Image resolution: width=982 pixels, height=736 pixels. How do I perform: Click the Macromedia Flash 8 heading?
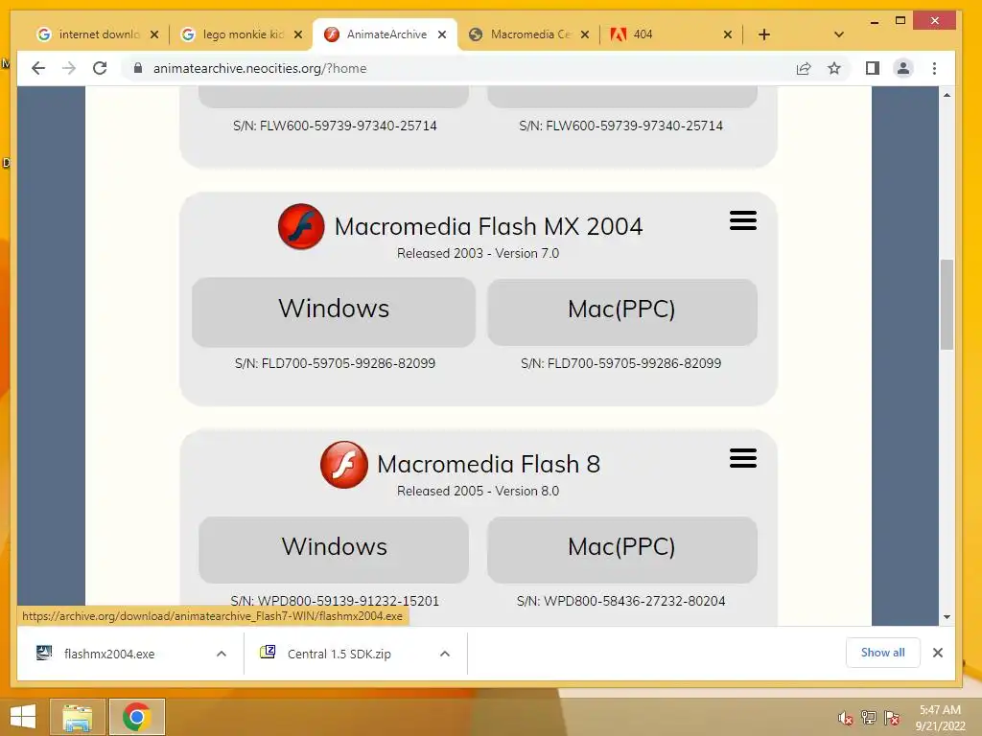(x=488, y=465)
